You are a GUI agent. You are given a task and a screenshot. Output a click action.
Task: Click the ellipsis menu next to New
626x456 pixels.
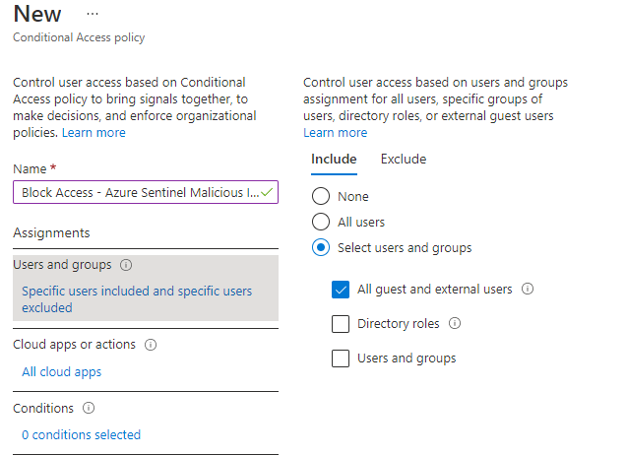(93, 15)
